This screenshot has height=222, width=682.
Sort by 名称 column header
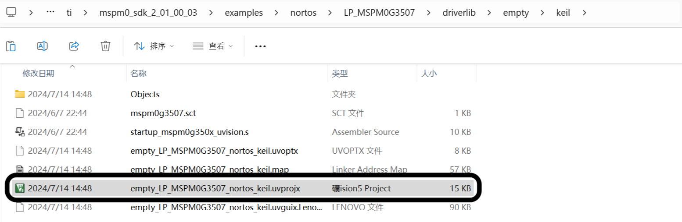coord(139,74)
